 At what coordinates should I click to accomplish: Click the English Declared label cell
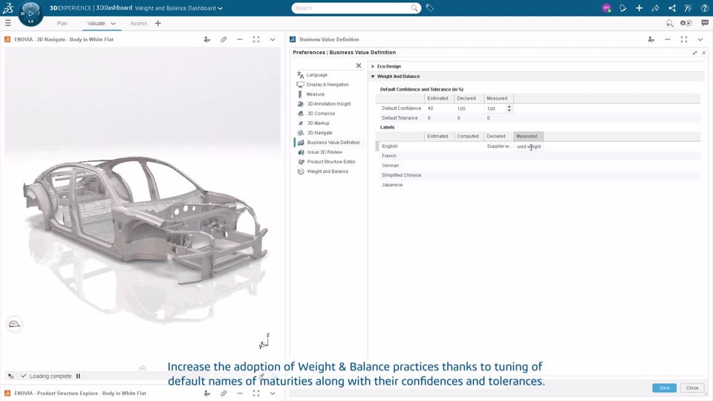(499, 146)
